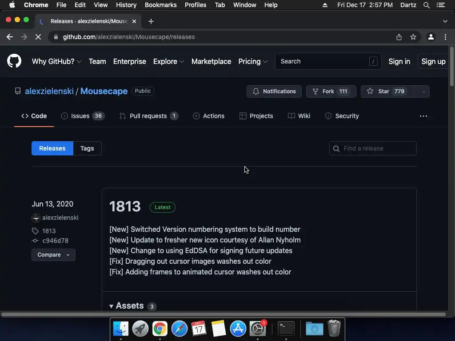Open the Compare dropdown
Viewport: 455px width, 341px height.
pyautogui.click(x=53, y=254)
